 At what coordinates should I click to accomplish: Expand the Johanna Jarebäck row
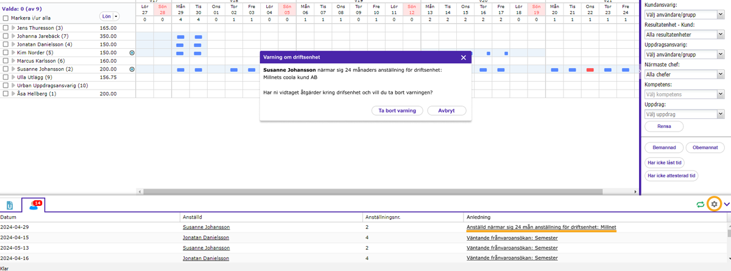(x=13, y=37)
